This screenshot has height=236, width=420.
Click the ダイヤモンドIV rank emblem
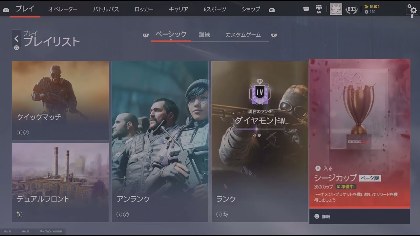coord(260,92)
